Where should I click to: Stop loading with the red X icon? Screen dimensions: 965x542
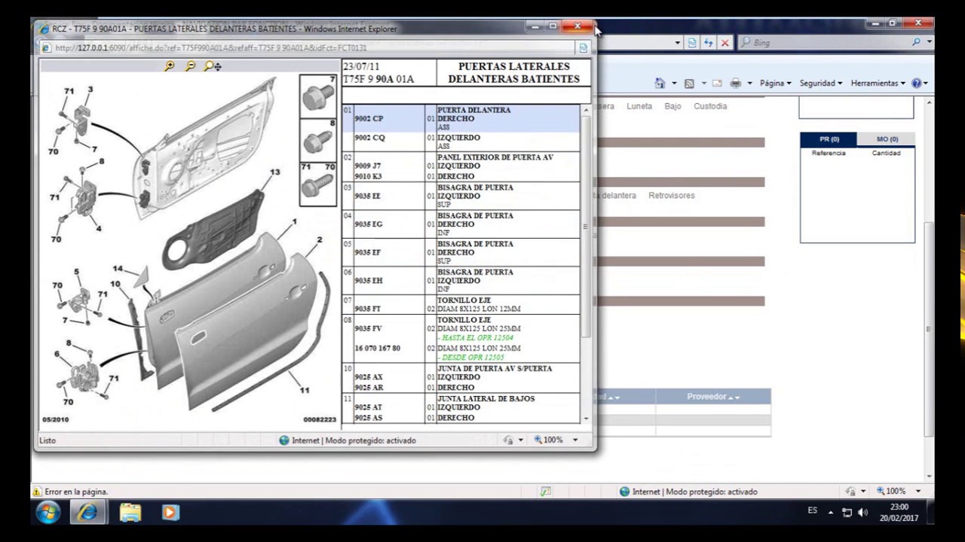coord(725,43)
